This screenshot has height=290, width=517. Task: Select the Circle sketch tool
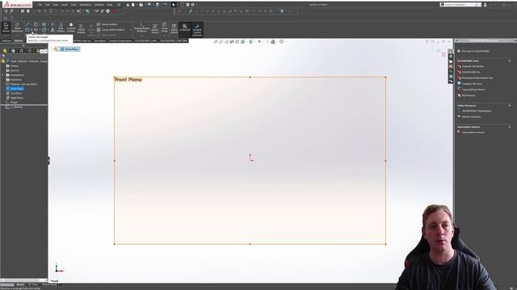click(x=36, y=24)
